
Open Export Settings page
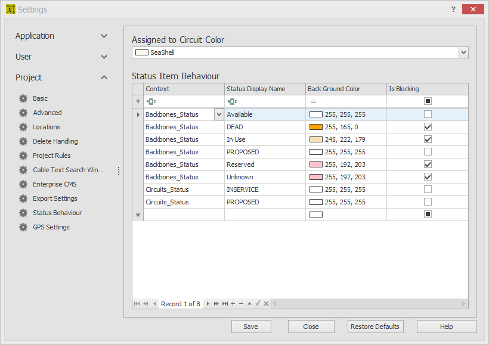[x=55, y=199]
